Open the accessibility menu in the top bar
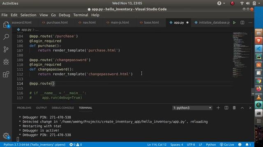The height and width of the screenshot is (147, 263). (221, 3)
